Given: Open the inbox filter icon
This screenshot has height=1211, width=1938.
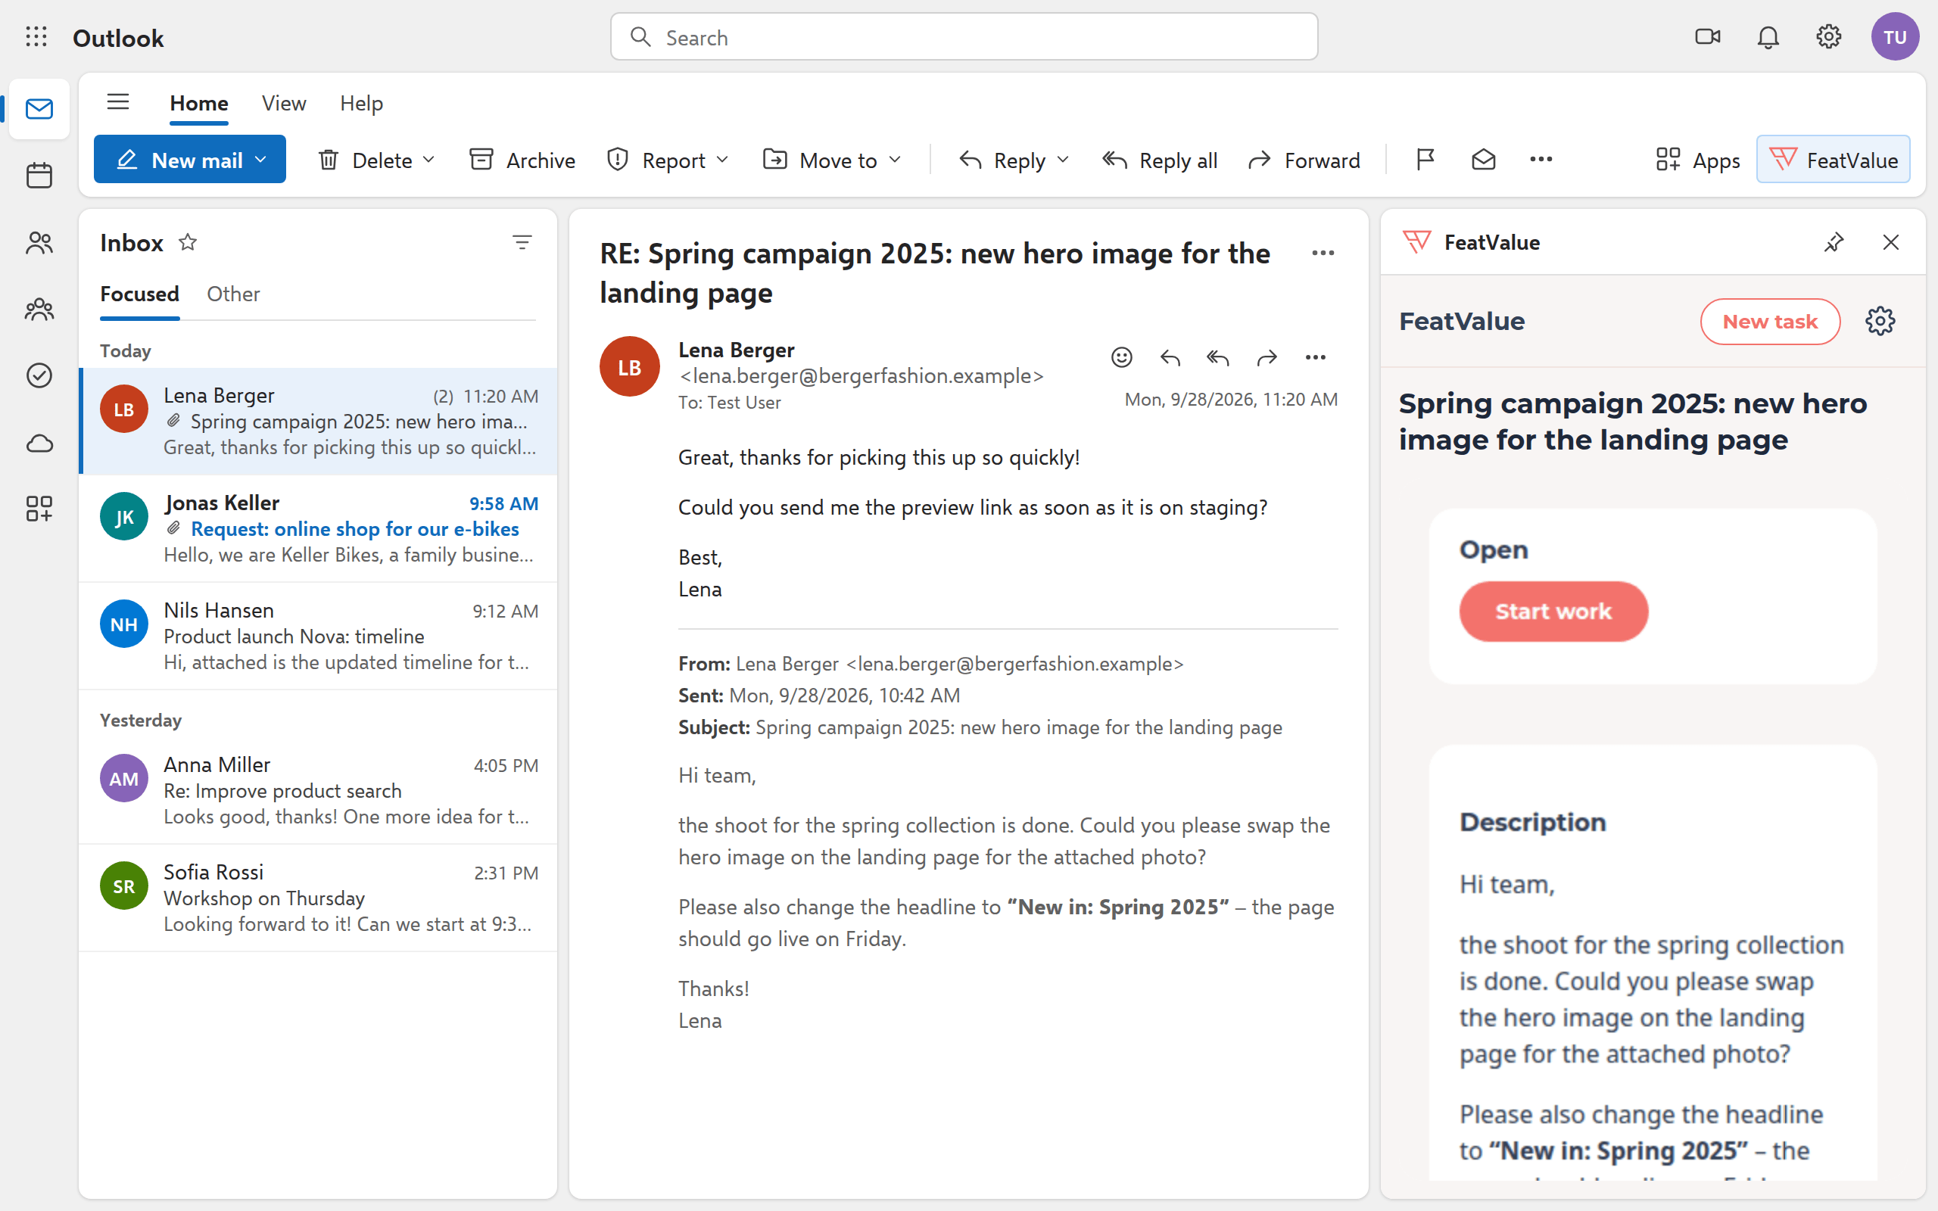Looking at the screenshot, I should [x=522, y=242].
